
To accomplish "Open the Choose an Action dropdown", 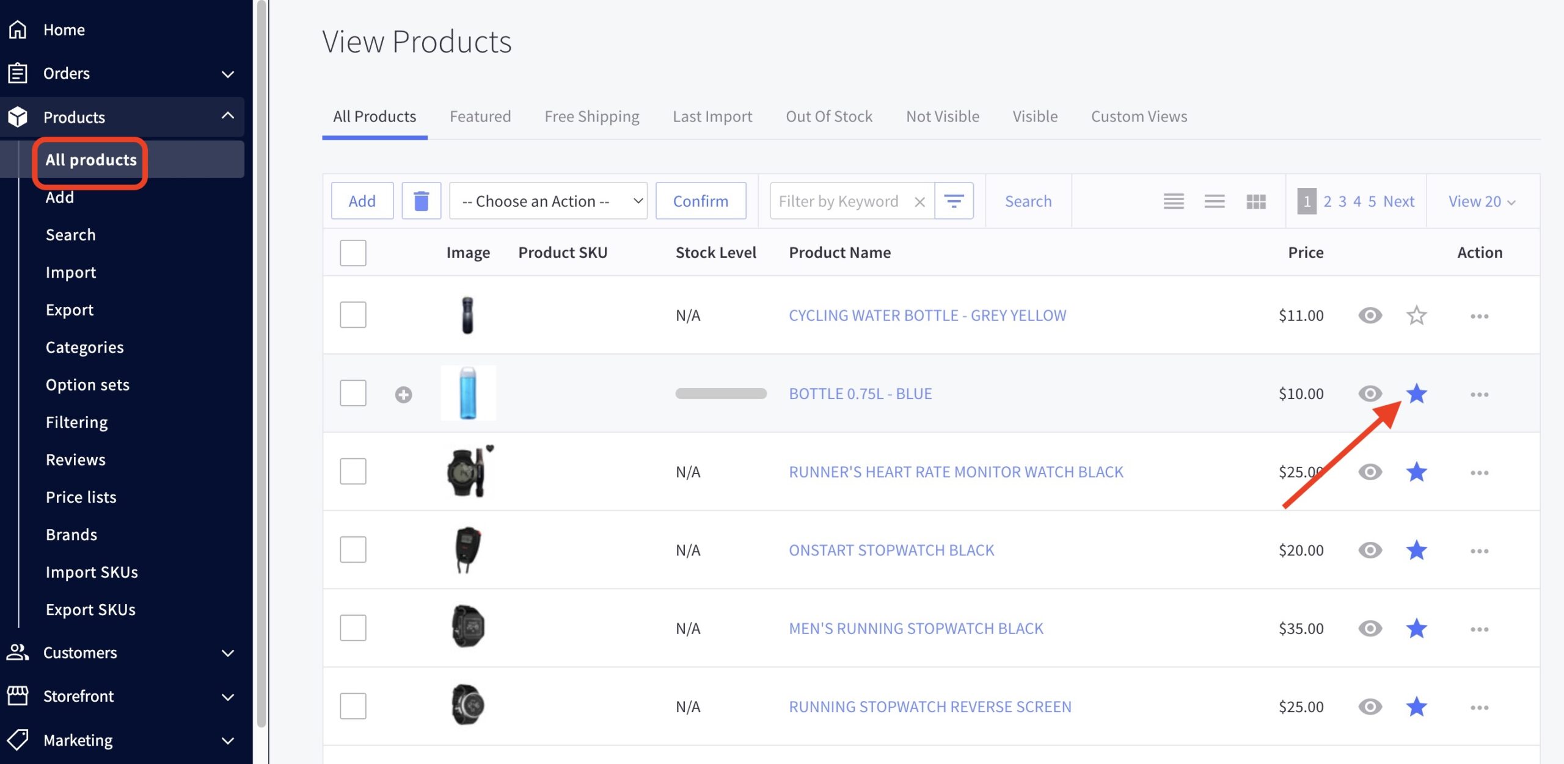I will (548, 201).
